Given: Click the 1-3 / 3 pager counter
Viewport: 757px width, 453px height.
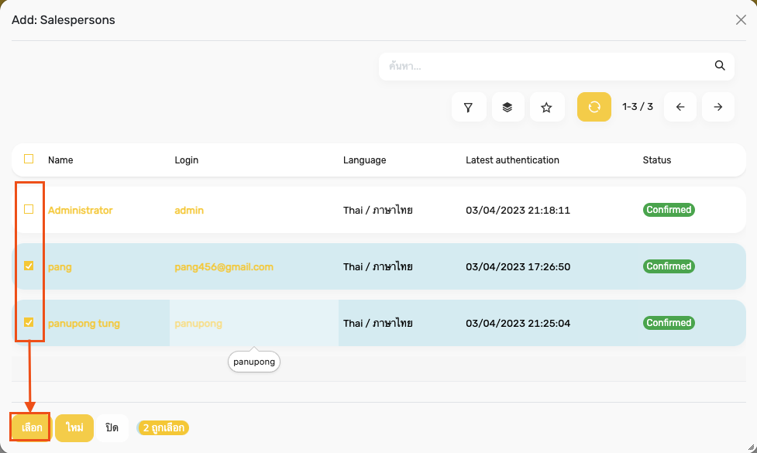Looking at the screenshot, I should point(637,107).
